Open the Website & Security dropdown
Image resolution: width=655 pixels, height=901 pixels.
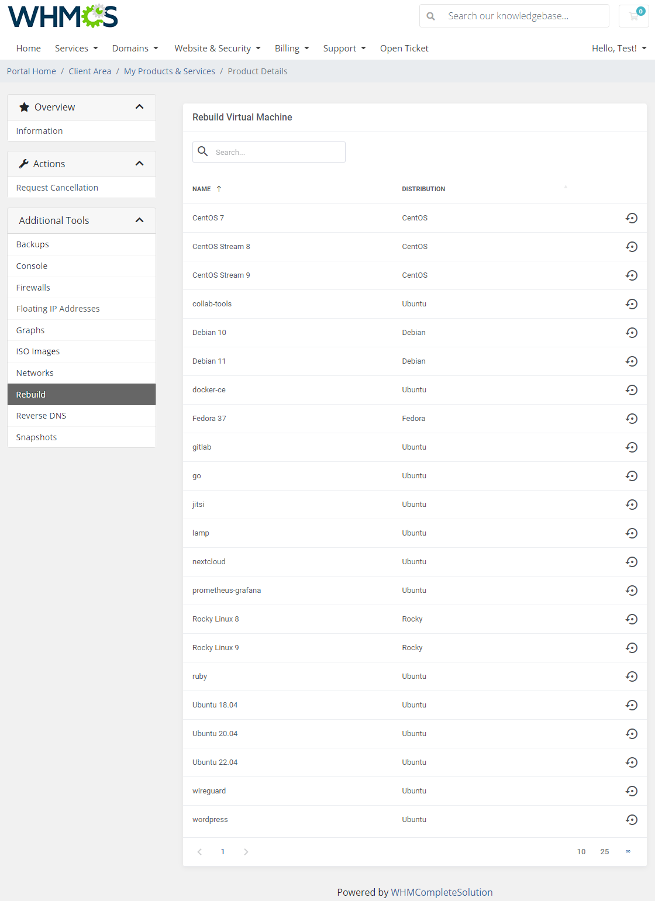coord(218,49)
